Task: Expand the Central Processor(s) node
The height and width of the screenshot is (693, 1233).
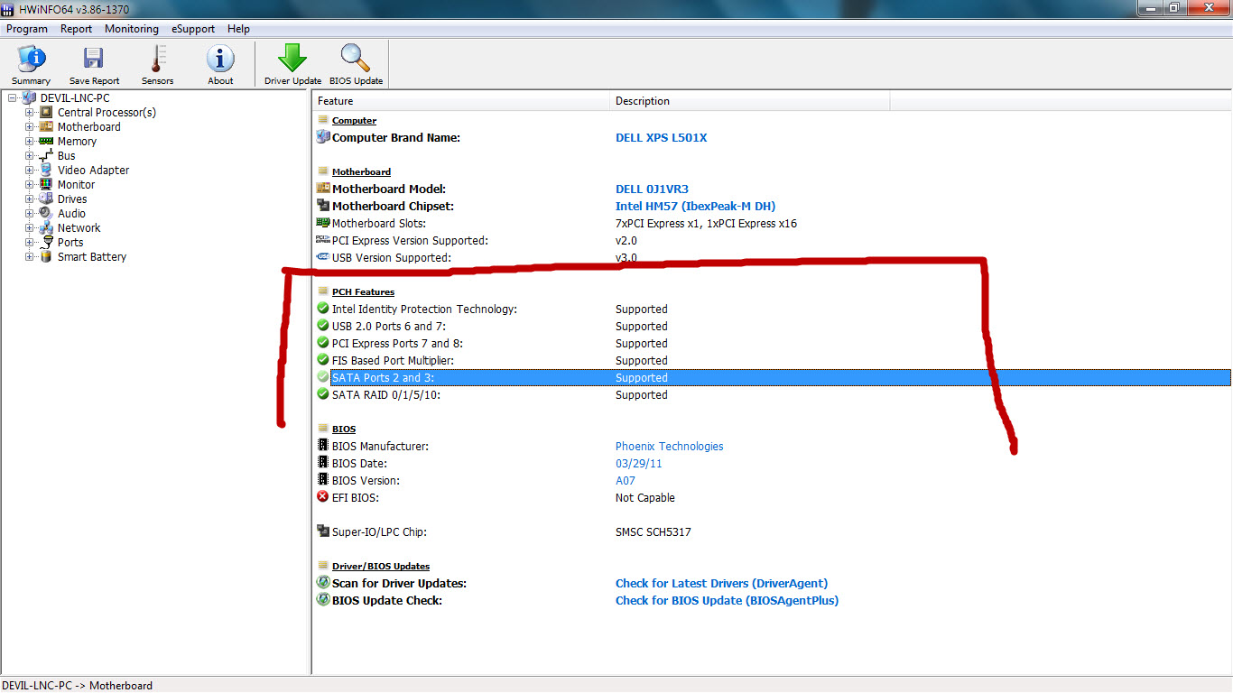Action: pos(30,112)
